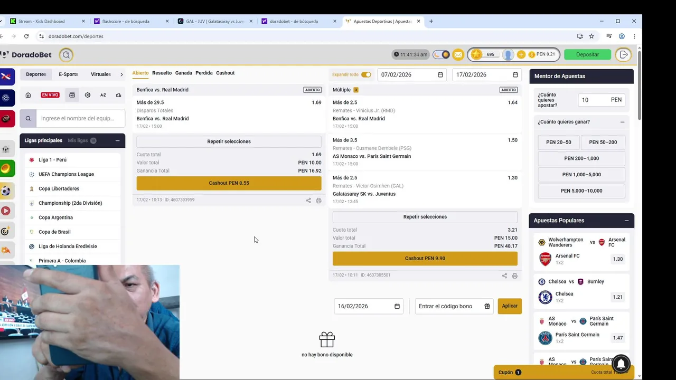
Task: Select the E-Sports tab
Action: (69, 74)
